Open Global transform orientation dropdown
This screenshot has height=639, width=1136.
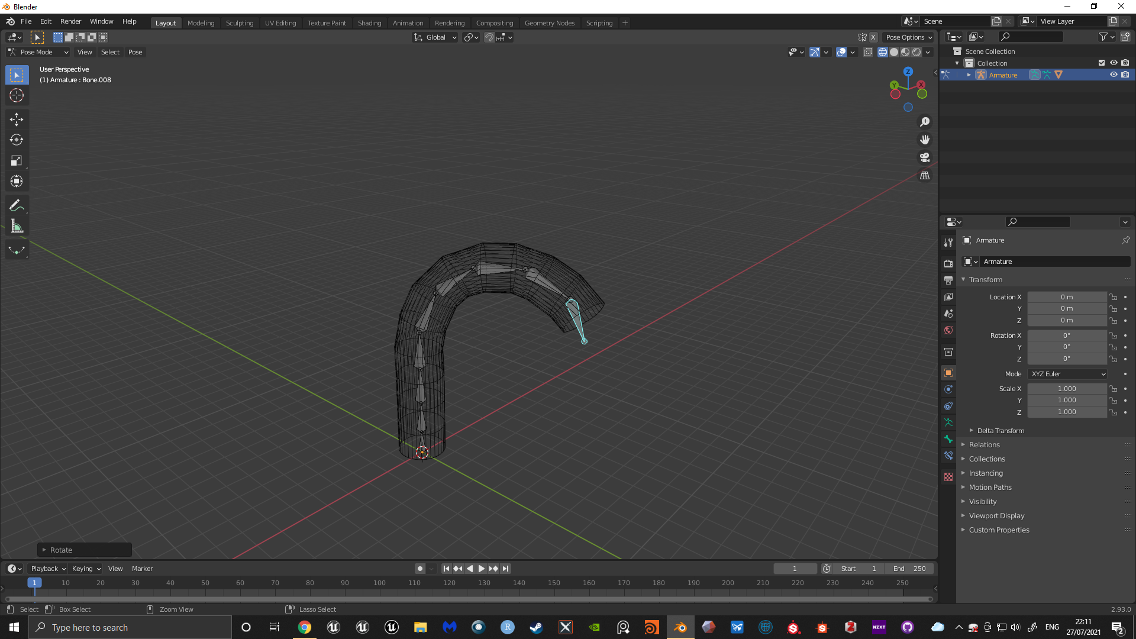point(435,37)
